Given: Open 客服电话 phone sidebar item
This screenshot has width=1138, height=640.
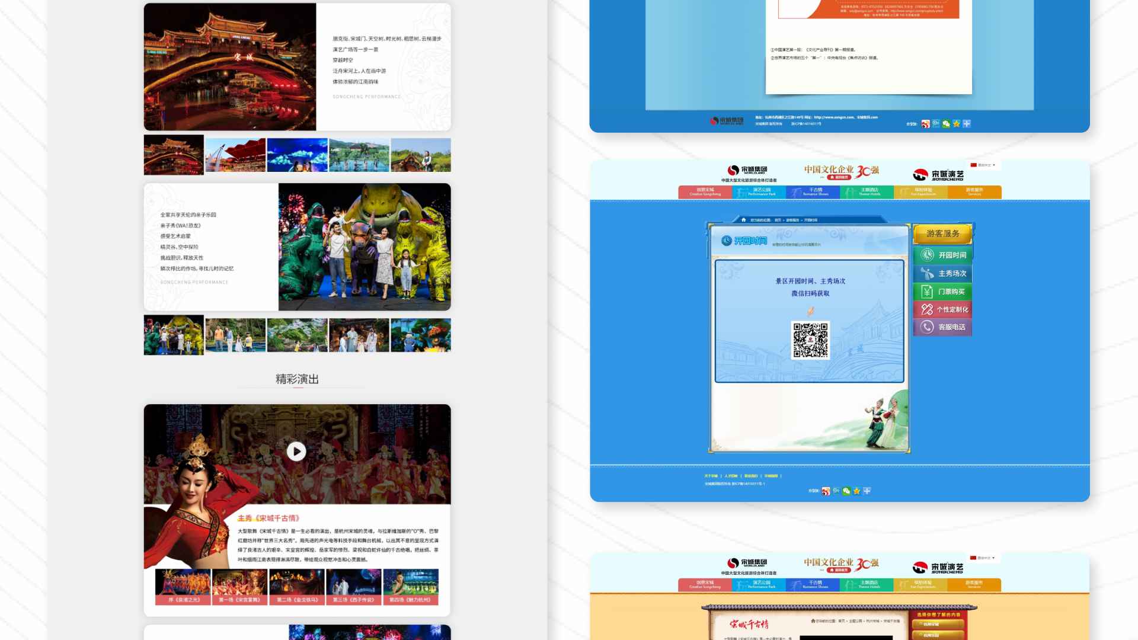Looking at the screenshot, I should pyautogui.click(x=942, y=327).
